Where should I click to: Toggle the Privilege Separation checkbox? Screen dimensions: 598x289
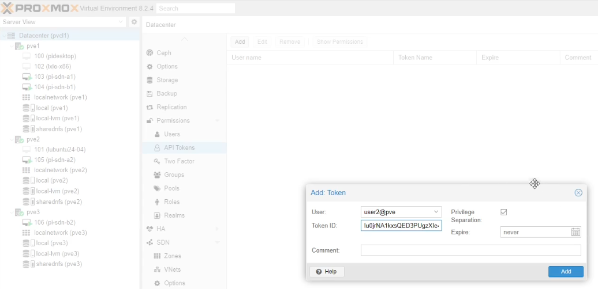[504, 212]
